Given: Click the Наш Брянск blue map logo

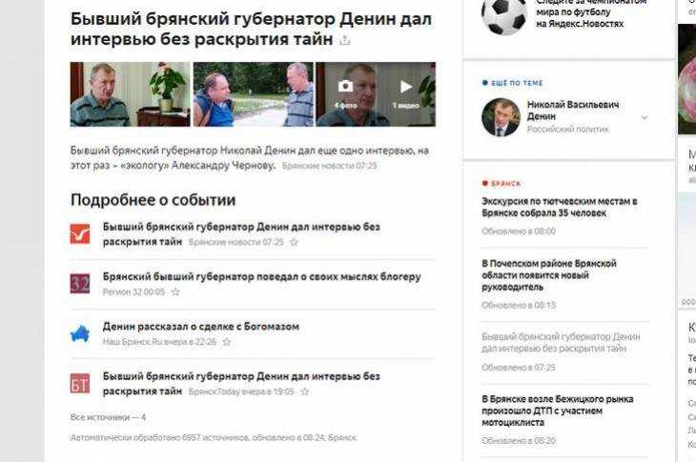Looking at the screenshot, I should pos(80,333).
